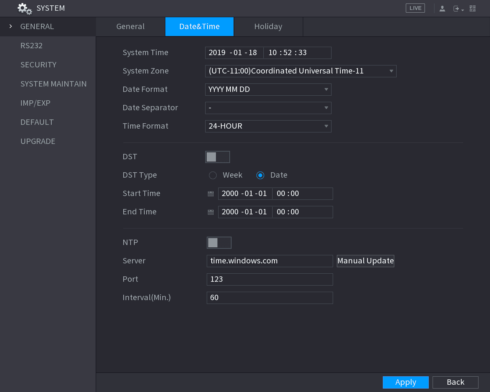
Task: Open GENERAL in the sidebar
Action: tap(48, 27)
